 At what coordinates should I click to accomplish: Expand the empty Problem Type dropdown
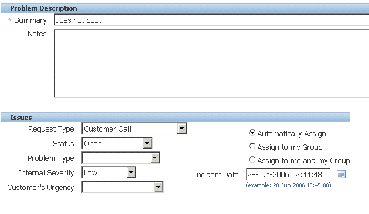(x=121, y=158)
